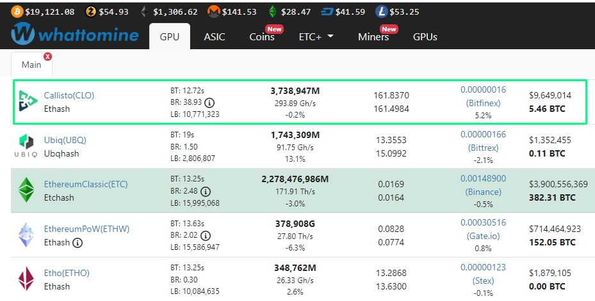595x301 pixels.
Task: Click the $53.25 Litecoin price
Action: point(405,12)
